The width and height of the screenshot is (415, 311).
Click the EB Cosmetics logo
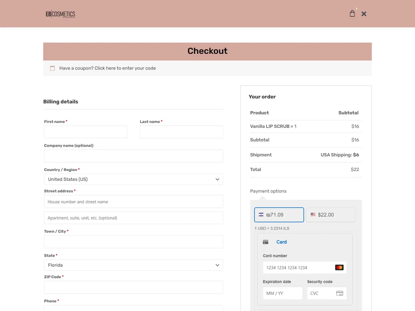click(60, 14)
